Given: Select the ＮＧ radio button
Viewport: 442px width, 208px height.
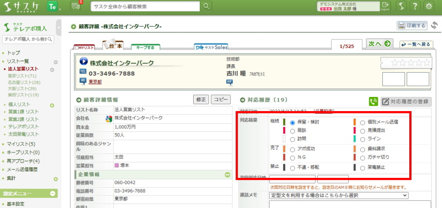Looking at the screenshot, I should 292,158.
